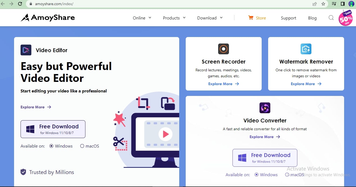The height and width of the screenshot is (187, 356).
Task: Click Easy but Powerful Video Editor headline
Action: 66,72
